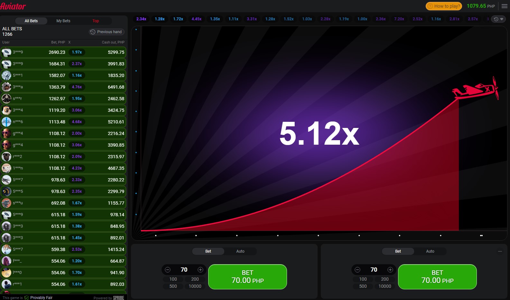Open the hamburger menu in the header
Viewport: 510px width, 300px height.
(x=504, y=6)
